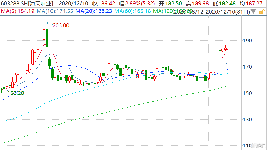Click the 2020/08/12-2020/12/10(81日) date range link
Screen dimensions: 267x150
212,12
